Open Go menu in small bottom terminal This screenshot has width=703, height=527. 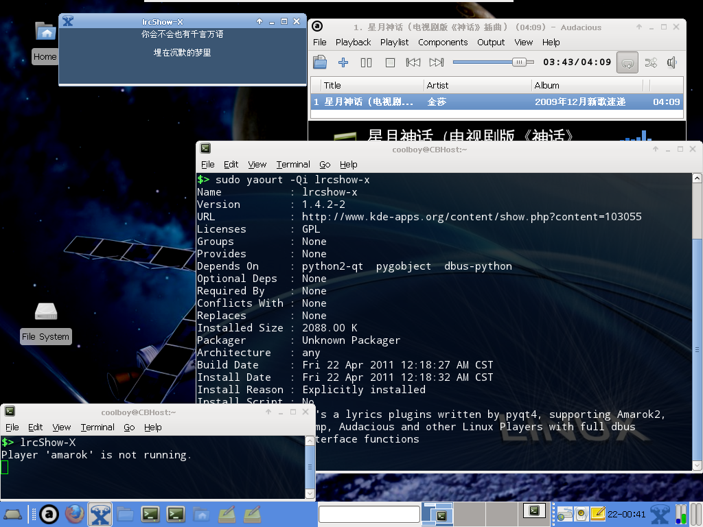pos(129,427)
